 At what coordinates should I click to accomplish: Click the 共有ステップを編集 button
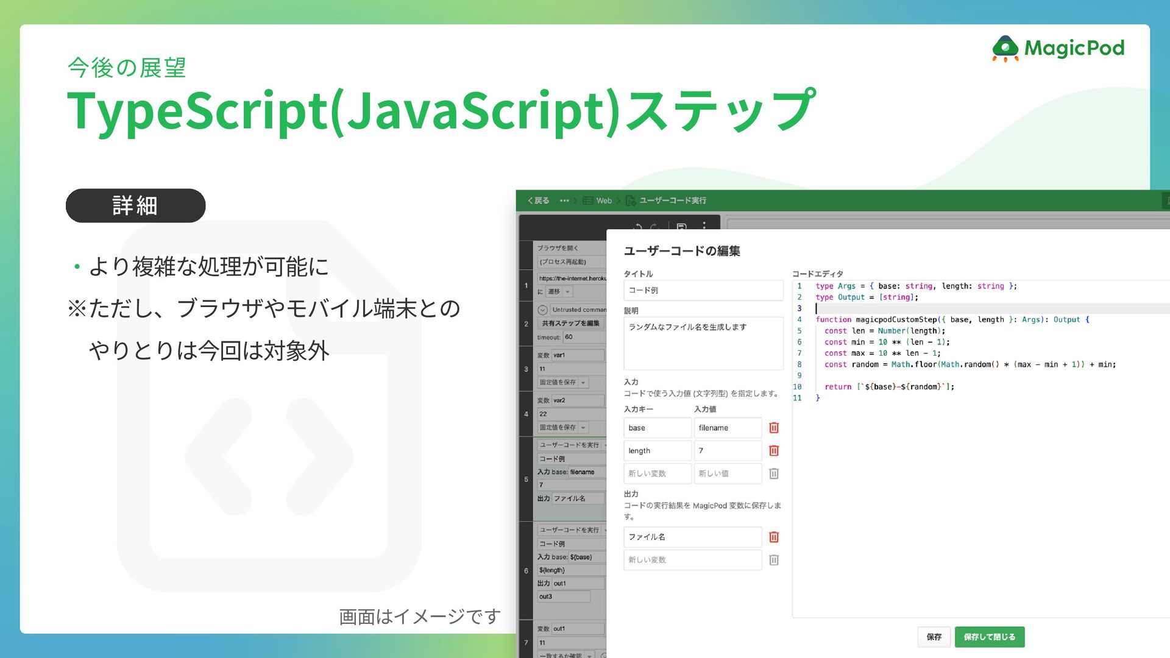click(x=570, y=324)
